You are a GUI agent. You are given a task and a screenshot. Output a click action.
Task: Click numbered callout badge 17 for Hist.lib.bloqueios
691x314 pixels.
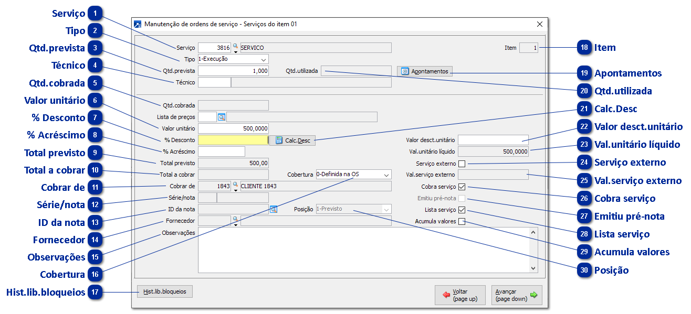[x=96, y=292]
